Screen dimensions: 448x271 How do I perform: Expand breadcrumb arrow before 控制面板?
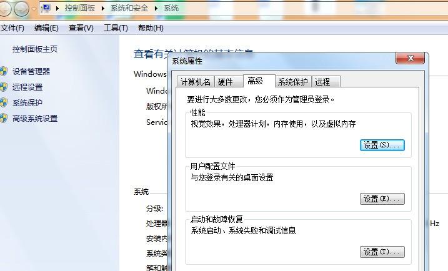coord(57,9)
